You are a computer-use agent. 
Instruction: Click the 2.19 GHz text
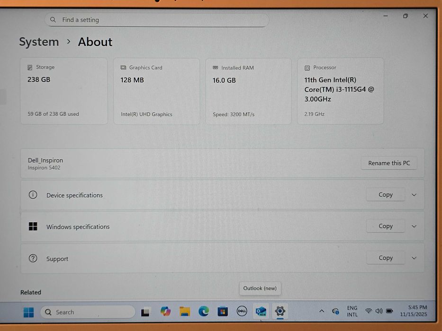[x=314, y=114]
